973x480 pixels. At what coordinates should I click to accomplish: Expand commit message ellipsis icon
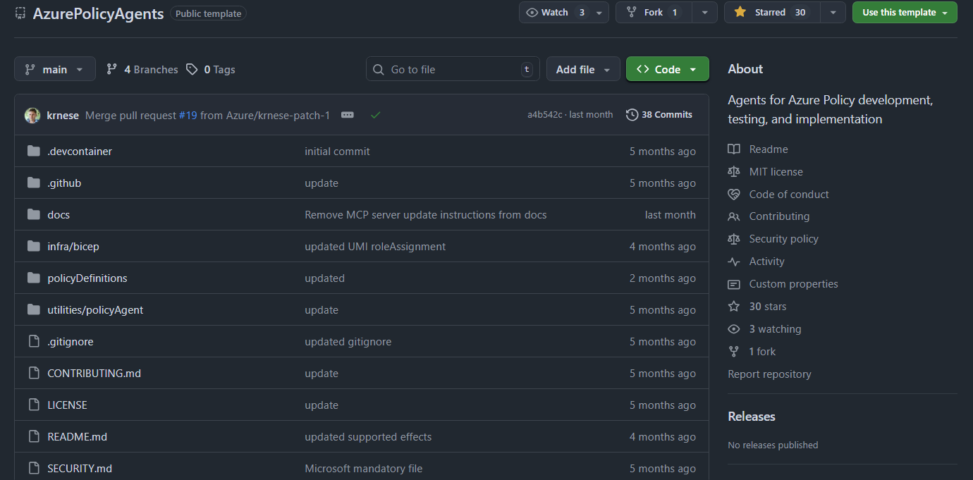[348, 115]
